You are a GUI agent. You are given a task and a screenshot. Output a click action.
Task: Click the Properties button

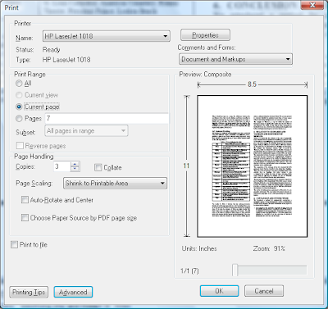(x=205, y=35)
